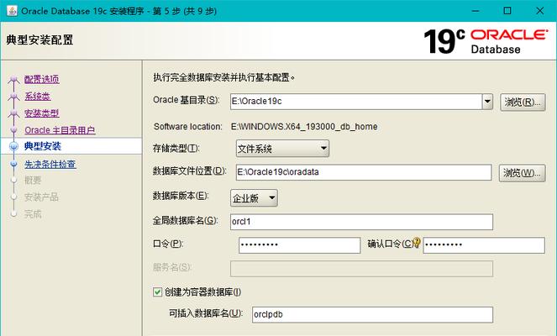The height and width of the screenshot is (336, 557).
Task: Go to 配置选项 step
Action: pyautogui.click(x=42, y=79)
